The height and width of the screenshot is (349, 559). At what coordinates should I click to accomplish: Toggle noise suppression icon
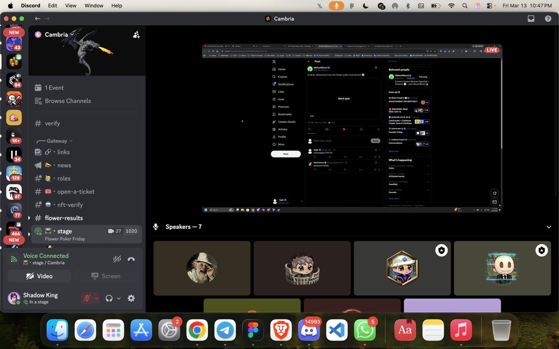click(x=117, y=259)
